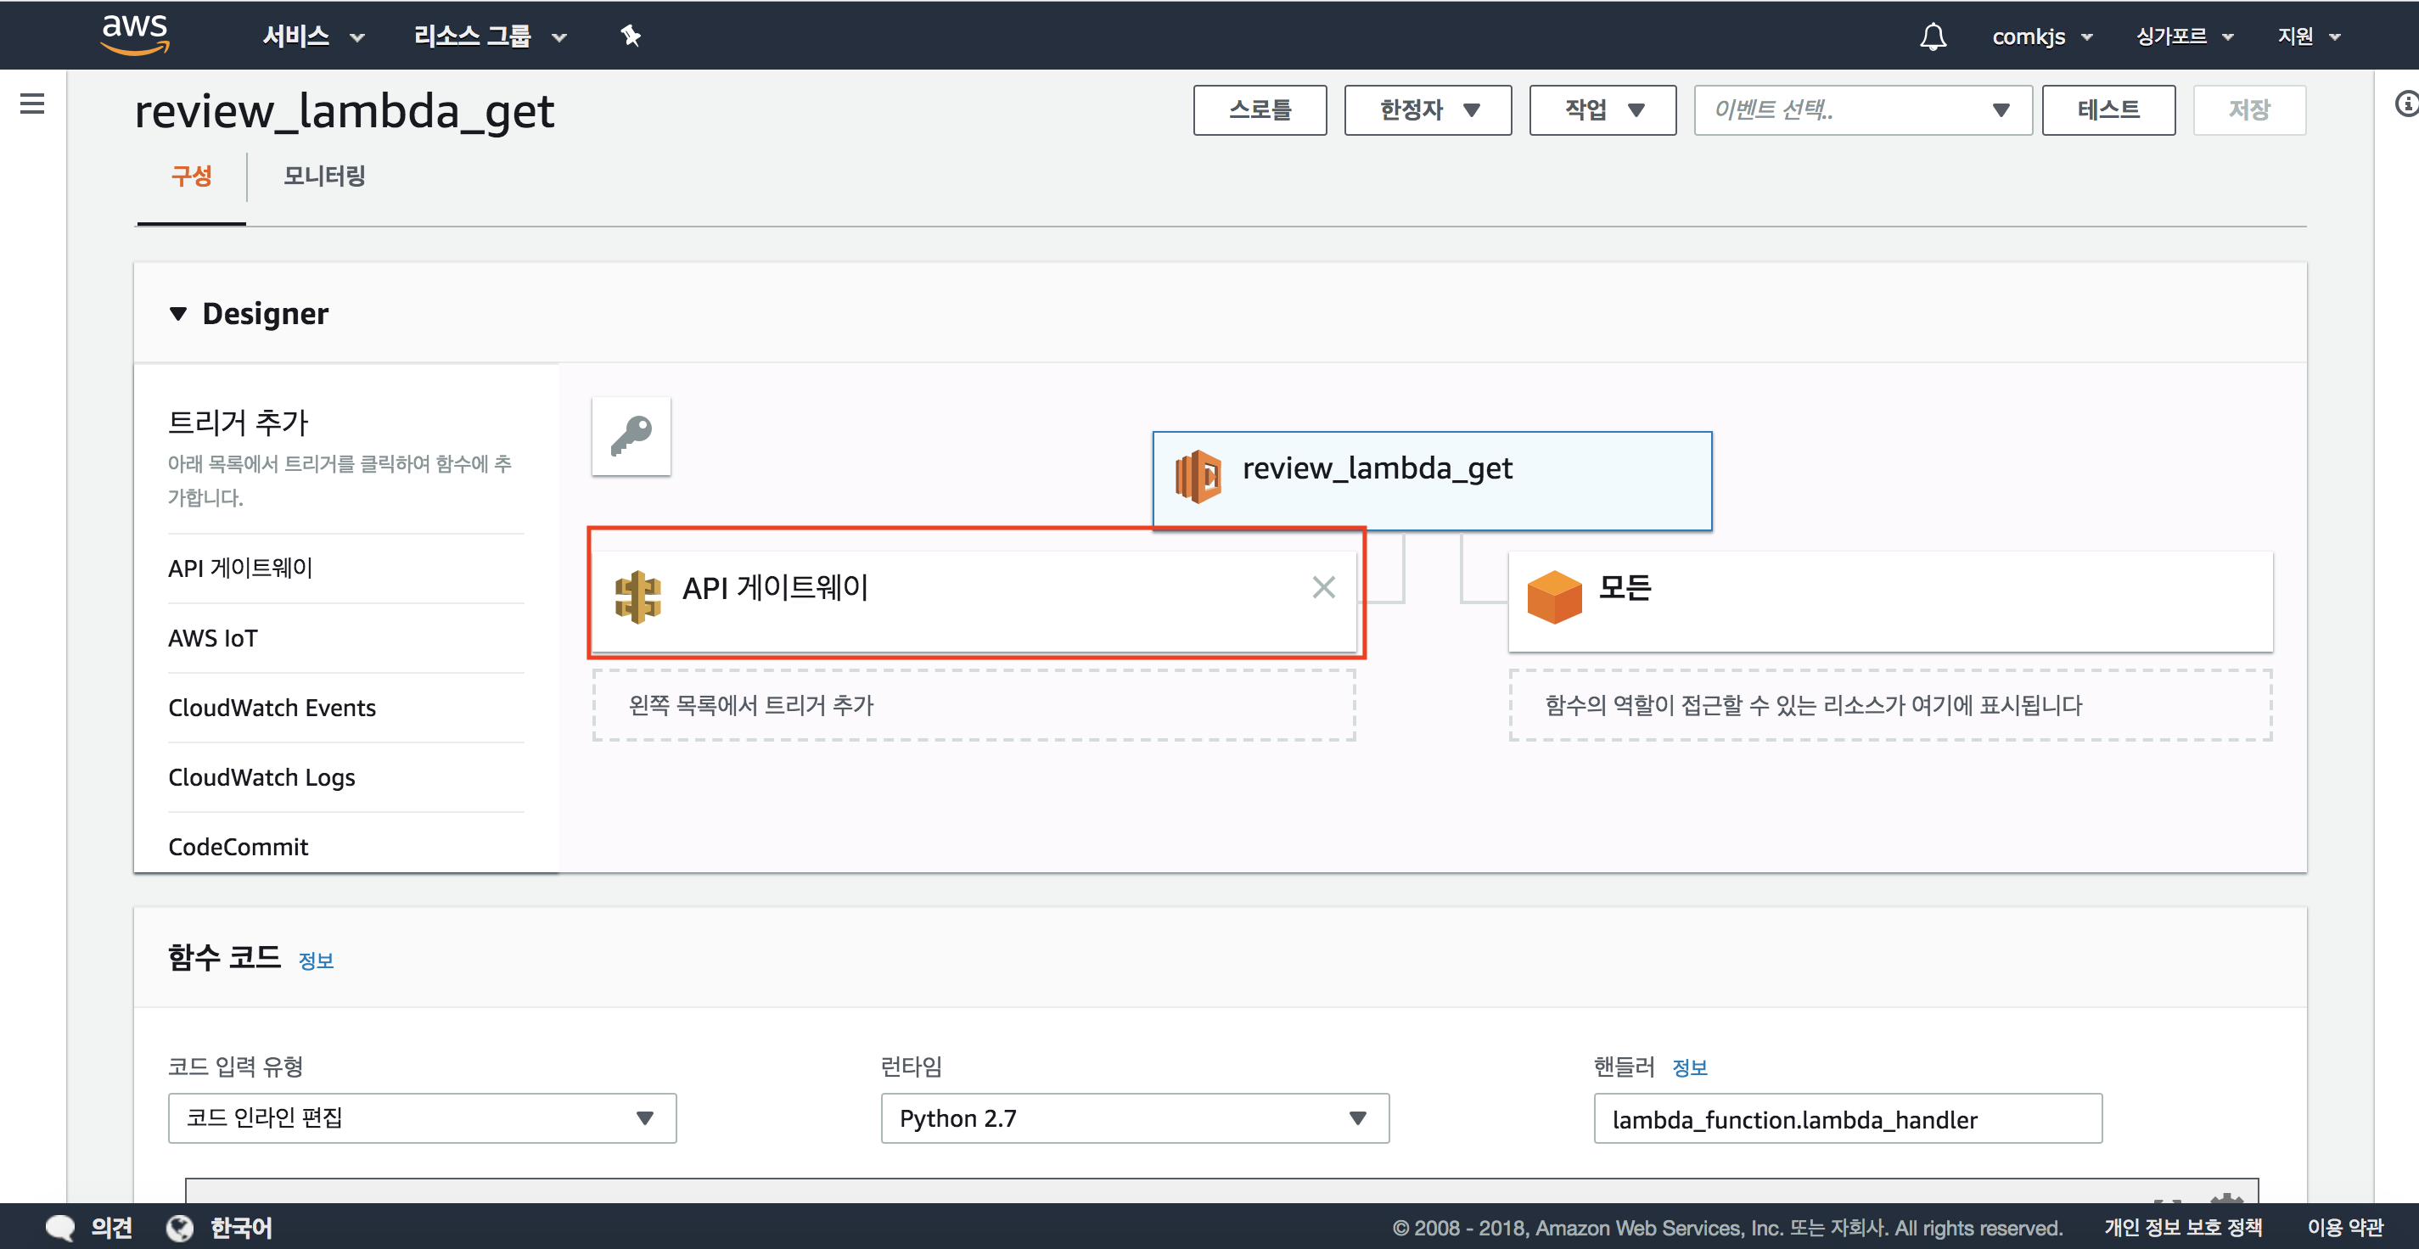Screen dimensions: 2419x1249
Task: Click the handler input field
Action: (1846, 1118)
